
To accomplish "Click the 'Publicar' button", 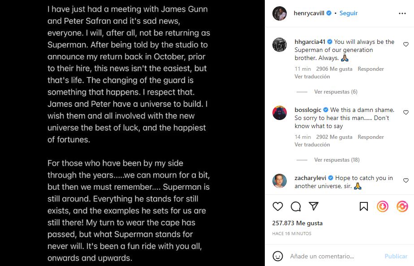I will tap(396, 256).
